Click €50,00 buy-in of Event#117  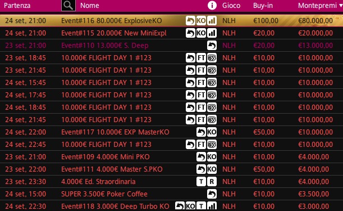pyautogui.click(x=264, y=132)
